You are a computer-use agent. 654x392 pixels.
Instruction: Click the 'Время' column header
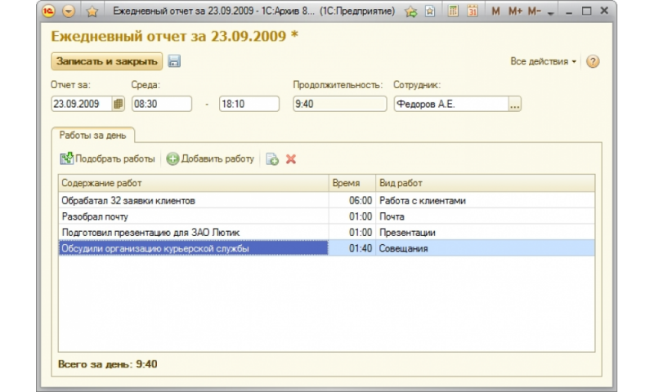click(x=352, y=183)
